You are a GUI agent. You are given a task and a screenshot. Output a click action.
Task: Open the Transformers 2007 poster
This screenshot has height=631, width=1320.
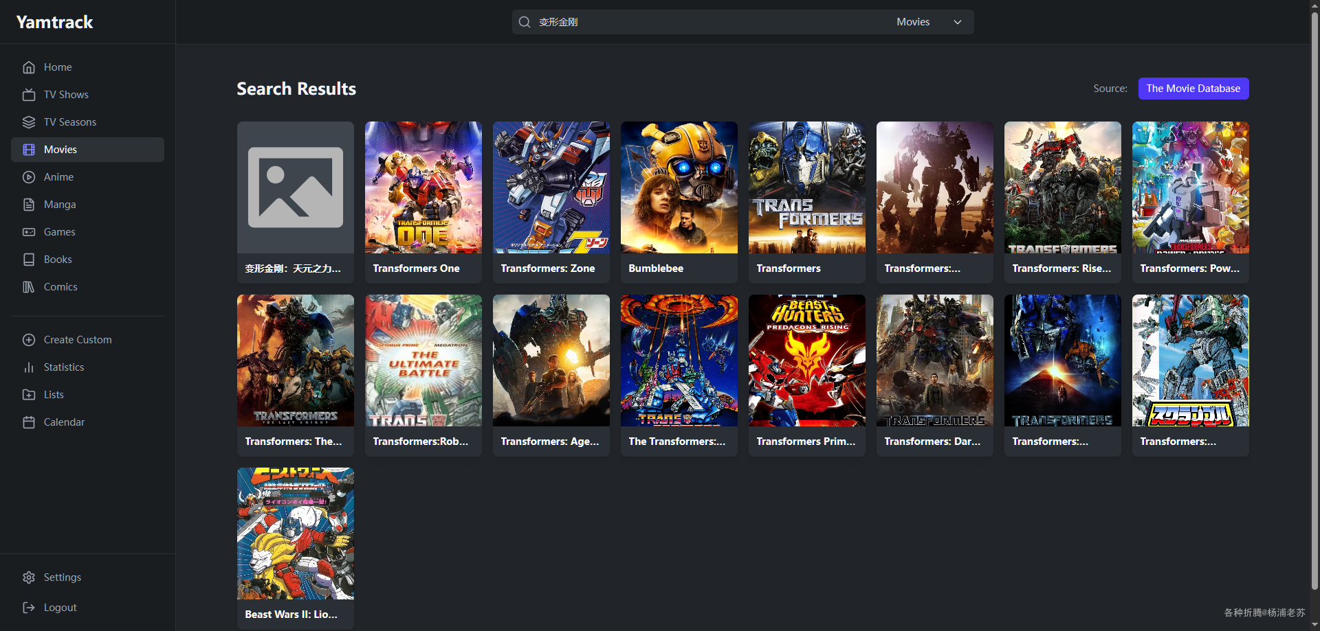(807, 187)
